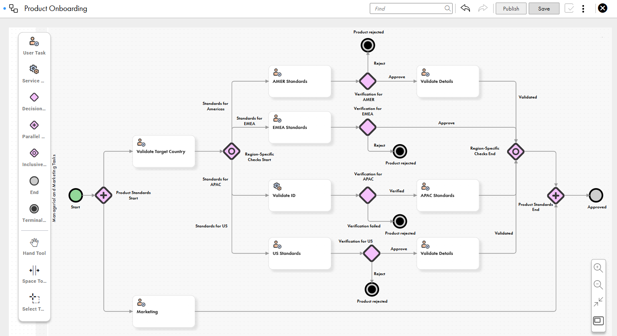Select Verification for US decision diamond
The image size is (617, 336).
click(372, 253)
